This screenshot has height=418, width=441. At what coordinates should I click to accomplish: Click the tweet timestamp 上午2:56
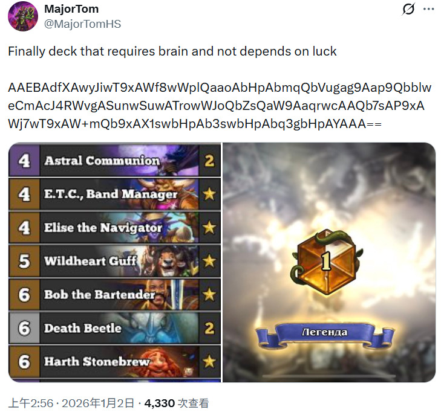click(31, 404)
